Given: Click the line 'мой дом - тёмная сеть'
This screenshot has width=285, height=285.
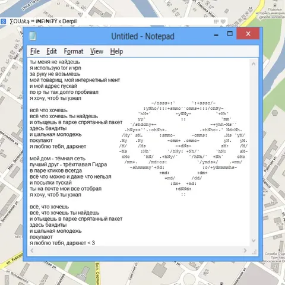Looking at the screenshot, I should point(58,159).
